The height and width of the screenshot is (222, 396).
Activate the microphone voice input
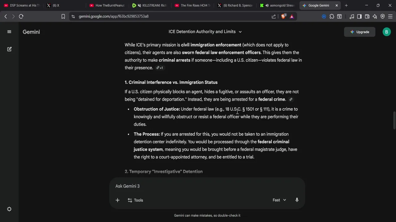297,200
